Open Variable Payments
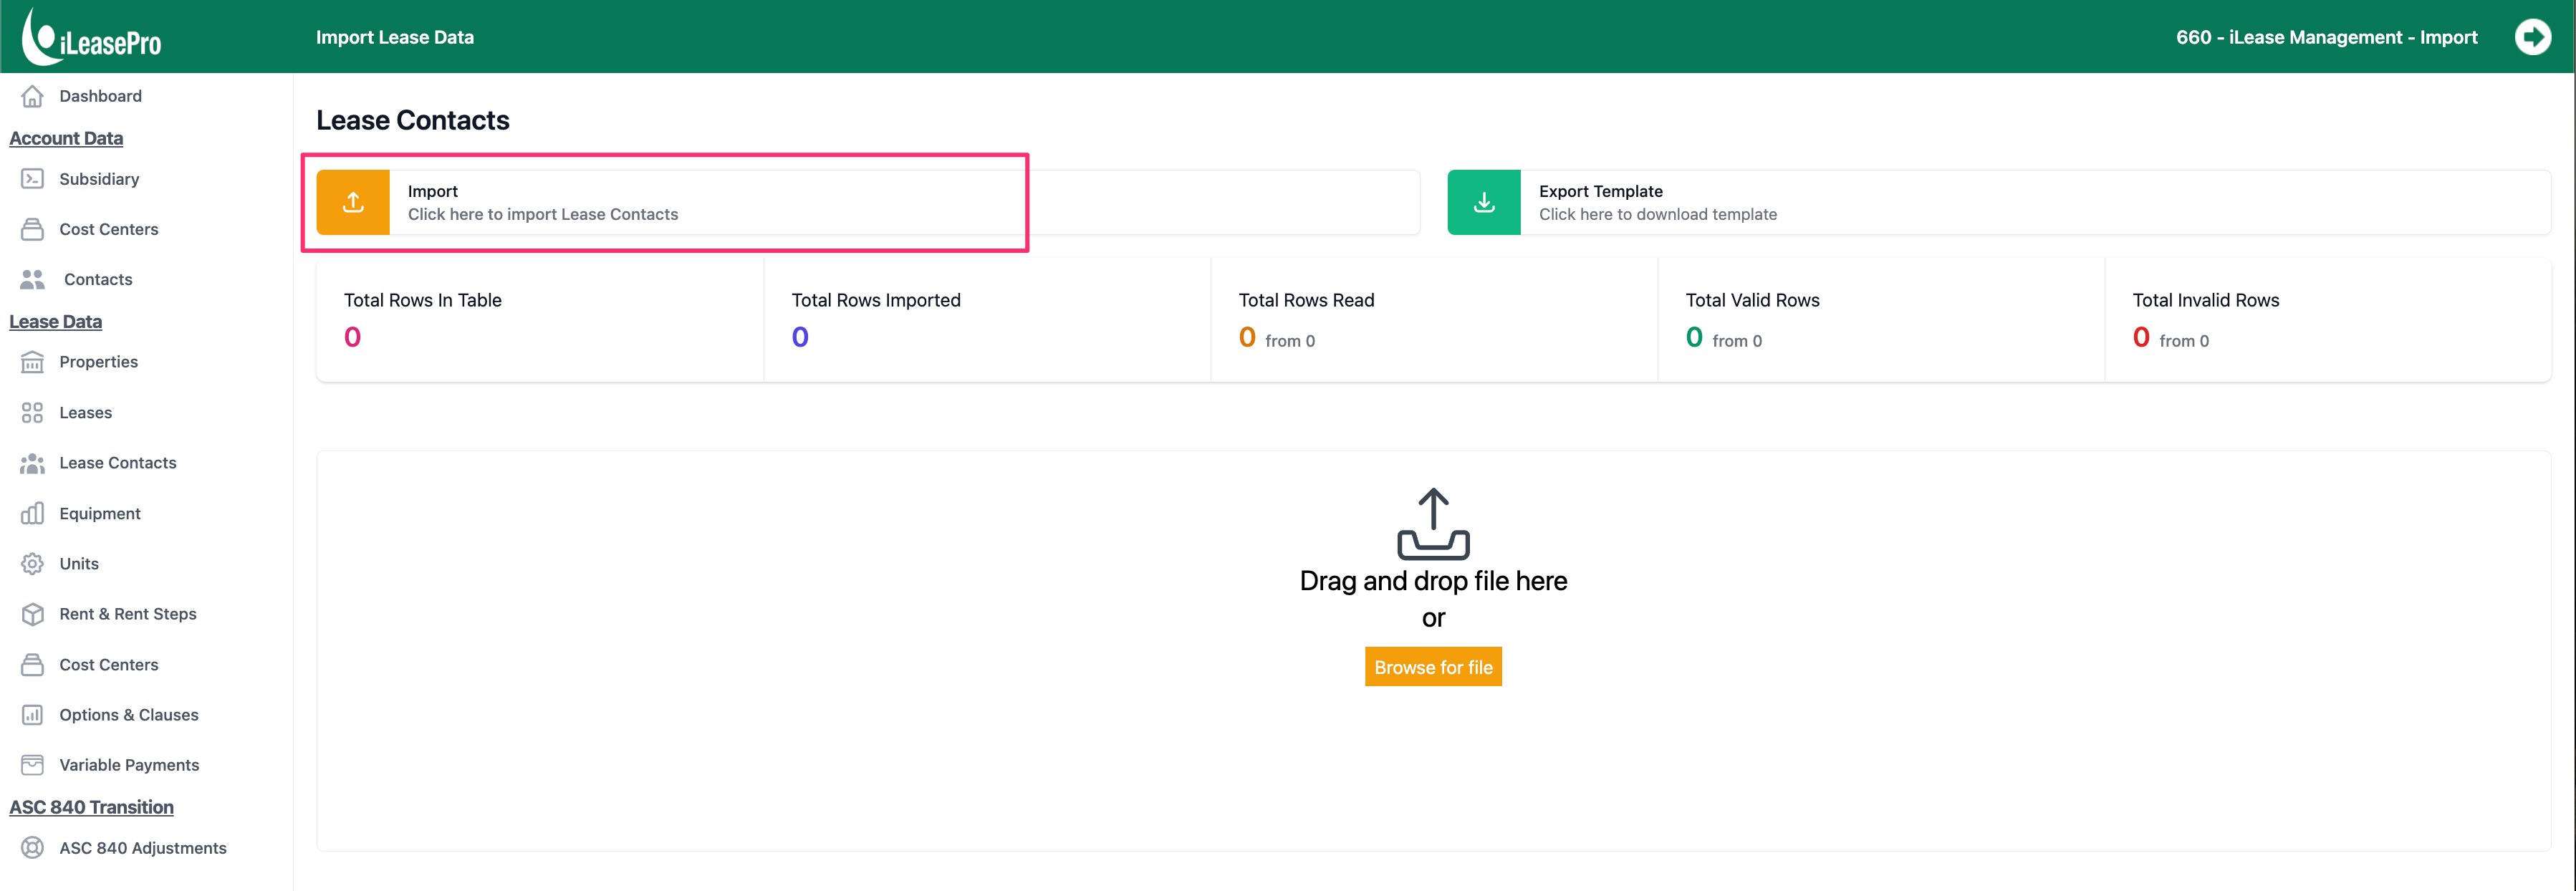 (x=129, y=765)
